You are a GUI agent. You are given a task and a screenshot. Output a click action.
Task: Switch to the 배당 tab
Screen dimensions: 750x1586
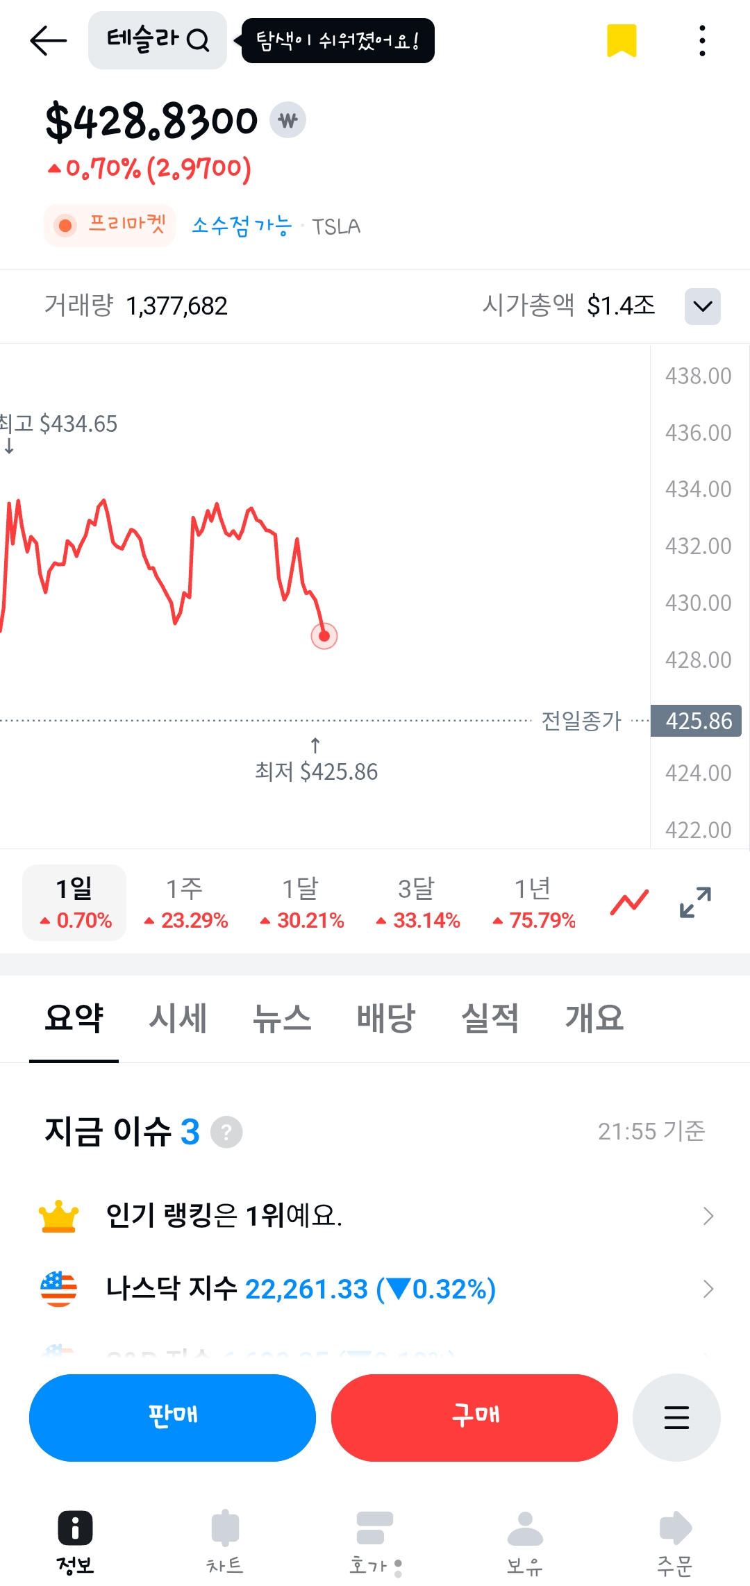click(386, 1019)
